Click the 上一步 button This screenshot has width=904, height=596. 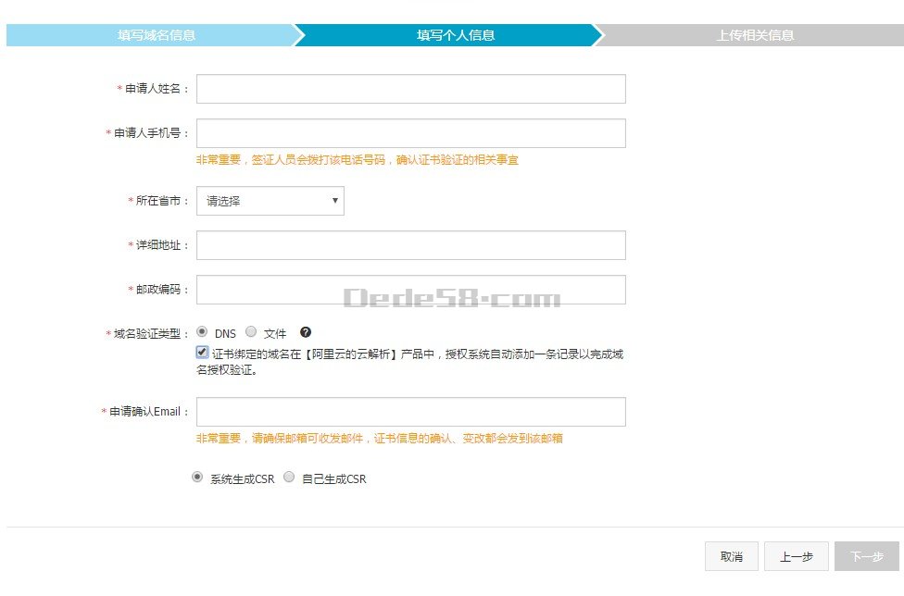click(796, 556)
